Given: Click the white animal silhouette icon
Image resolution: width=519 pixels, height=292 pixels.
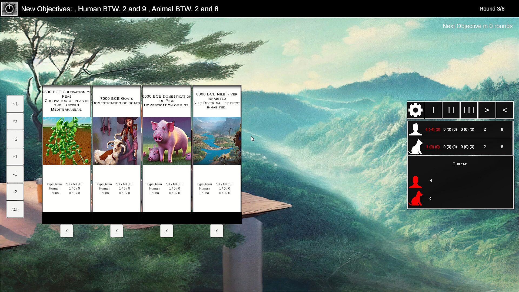Looking at the screenshot, I should coord(415,147).
